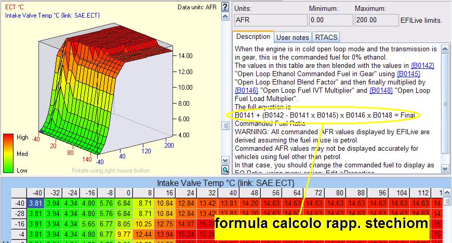Viewport: 452px width, 243px height.
Task: Select cell 14.07 in row -16
Action: tap(186, 224)
